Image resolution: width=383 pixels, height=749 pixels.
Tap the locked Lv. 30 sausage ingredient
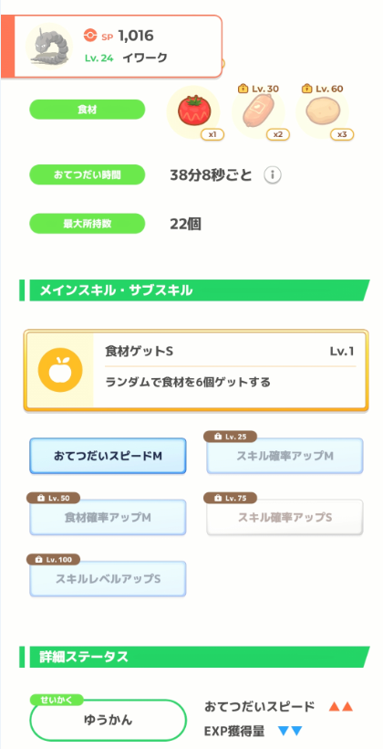click(x=257, y=112)
